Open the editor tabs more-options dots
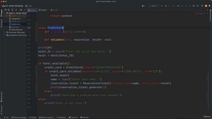The image size is (212, 119). click(207, 10)
